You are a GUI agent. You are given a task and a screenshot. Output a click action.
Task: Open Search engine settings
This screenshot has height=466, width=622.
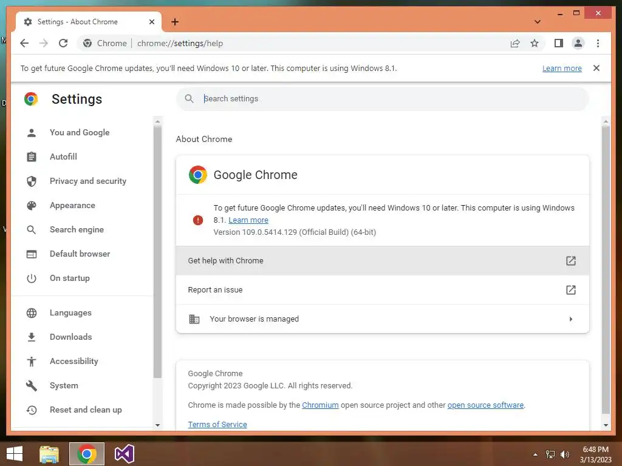click(77, 229)
